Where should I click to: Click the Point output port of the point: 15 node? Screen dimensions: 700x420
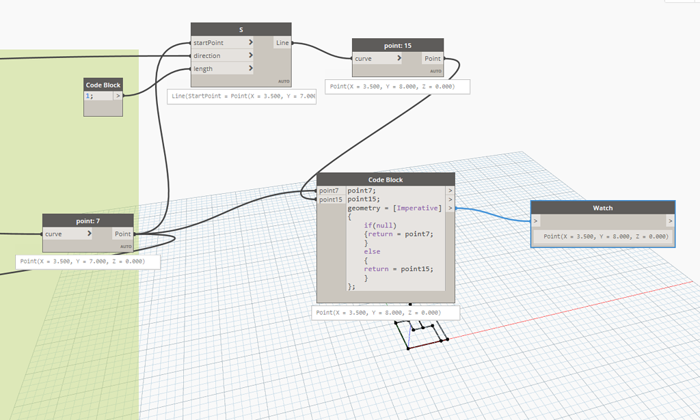432,59
